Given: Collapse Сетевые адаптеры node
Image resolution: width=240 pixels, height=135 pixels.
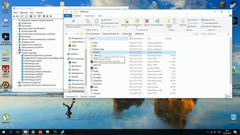Looking at the screenshot, I should 16,53.
